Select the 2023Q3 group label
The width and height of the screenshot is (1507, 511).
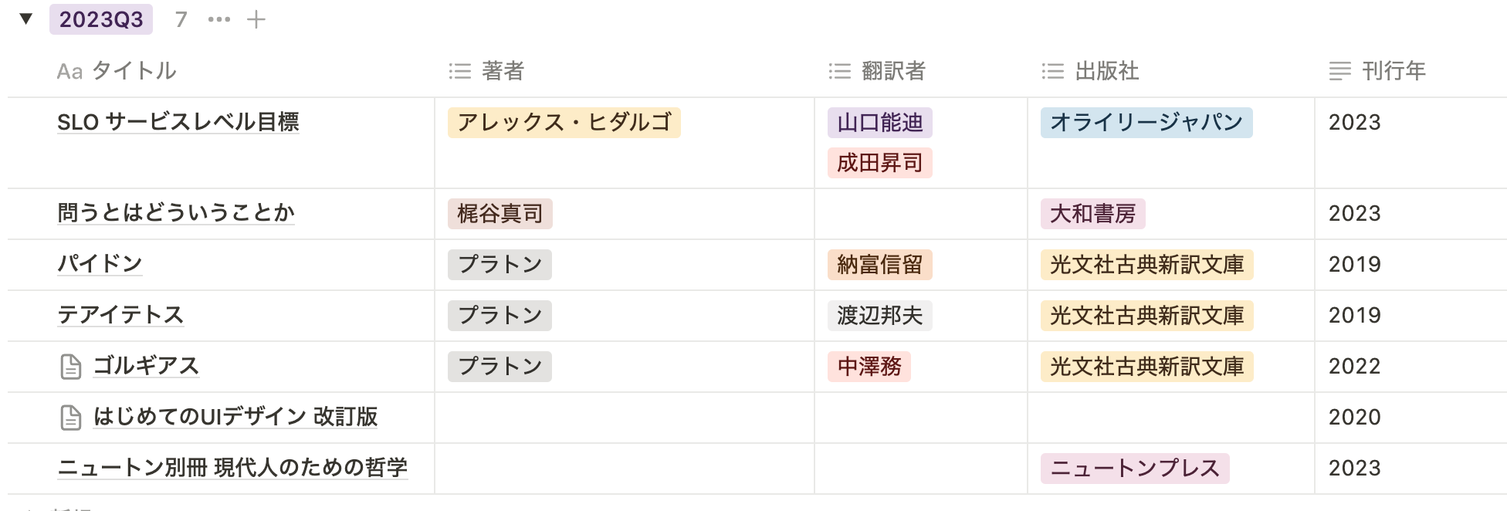tap(101, 19)
